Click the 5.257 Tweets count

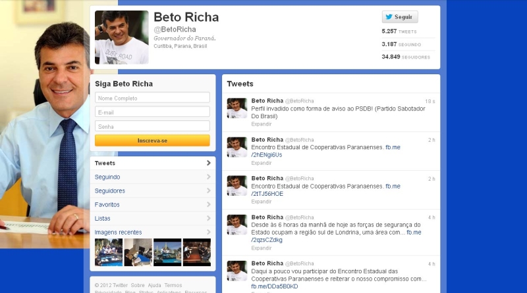tap(399, 32)
